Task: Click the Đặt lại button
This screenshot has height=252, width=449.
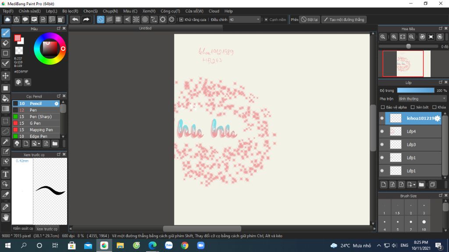Action: 310,20
